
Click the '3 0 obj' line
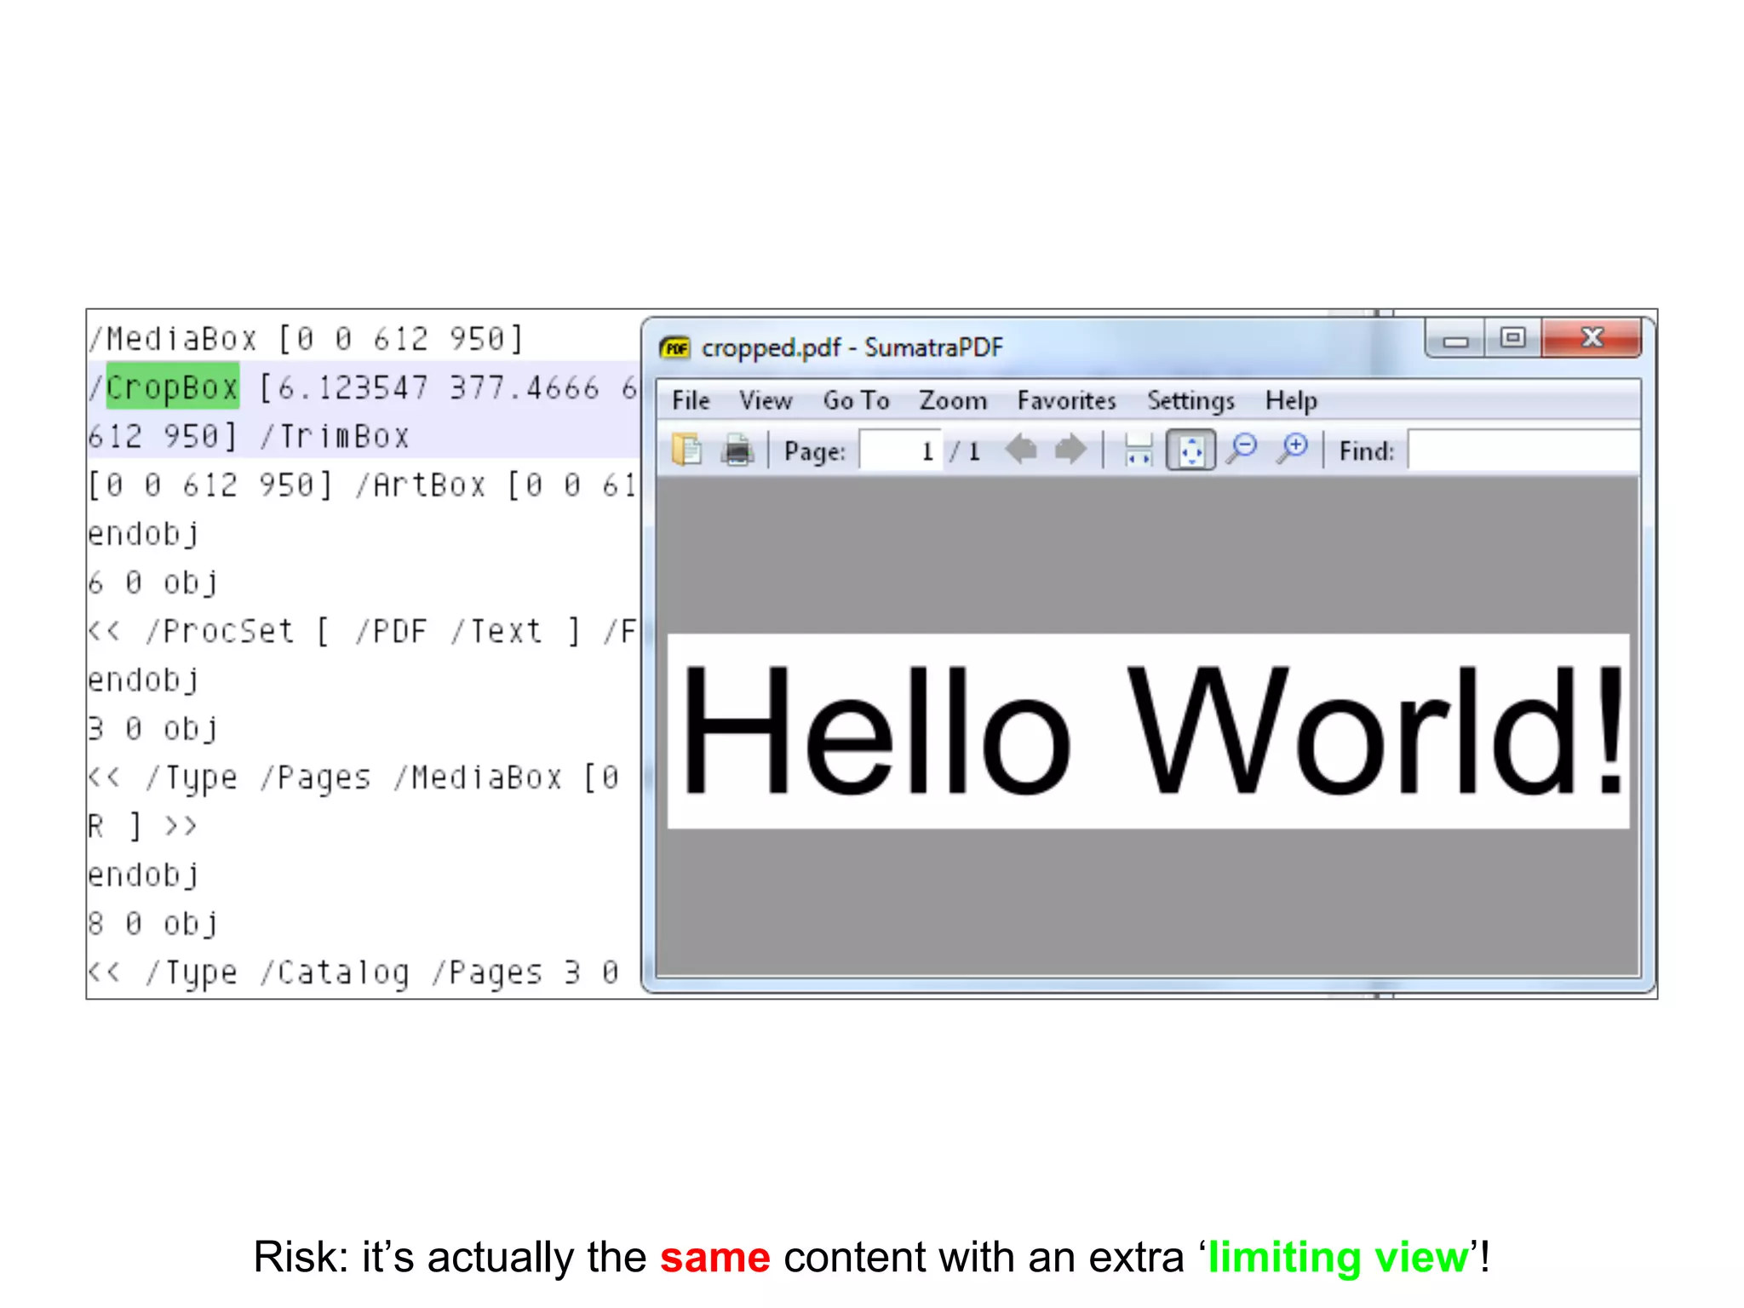coord(152,728)
